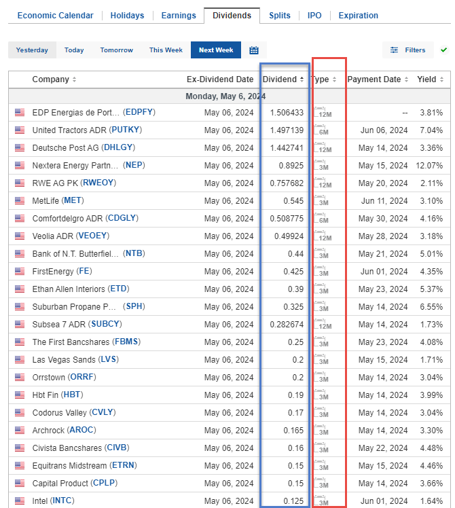
Task: Open the Holidays tab
Action: 127,16
